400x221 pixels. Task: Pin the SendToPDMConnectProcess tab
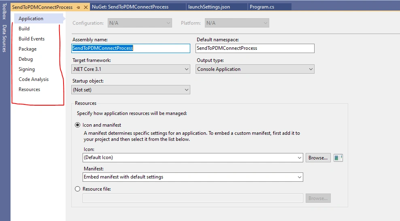coord(78,7)
